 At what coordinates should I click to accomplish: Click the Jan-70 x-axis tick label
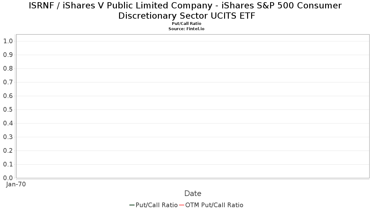click(16, 184)
